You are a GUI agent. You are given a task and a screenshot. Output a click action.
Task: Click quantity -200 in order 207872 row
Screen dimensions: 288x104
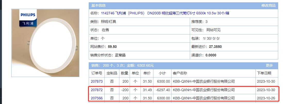click(125, 90)
